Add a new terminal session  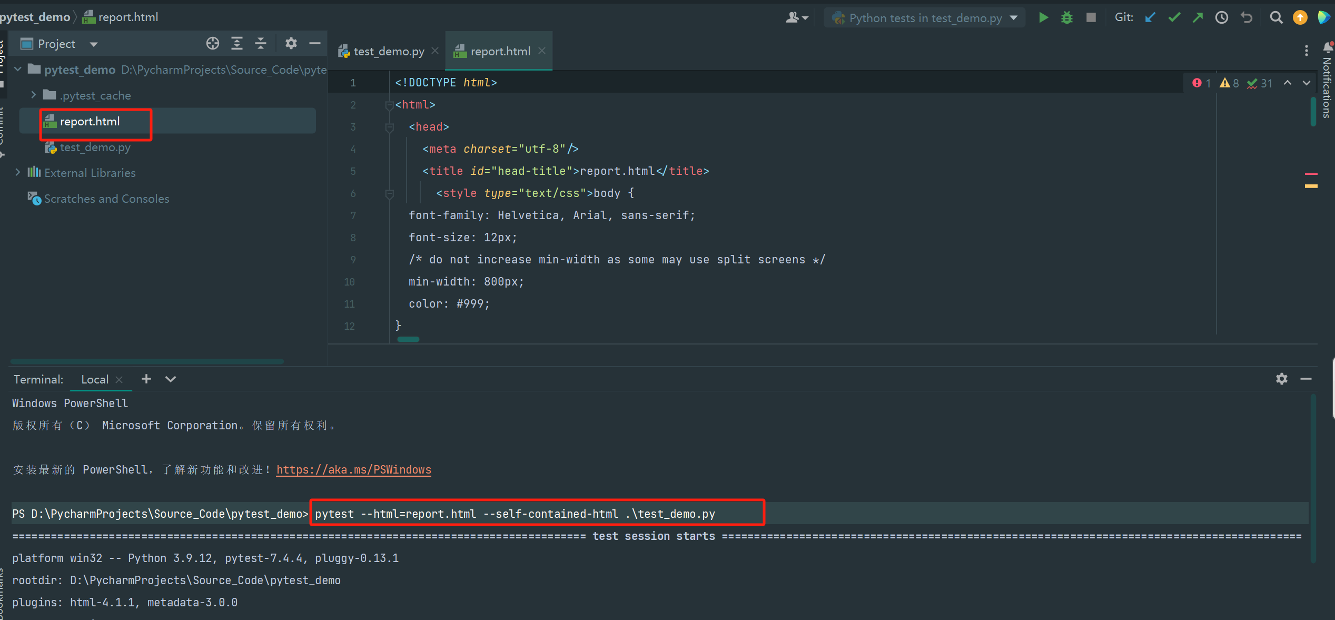146,379
